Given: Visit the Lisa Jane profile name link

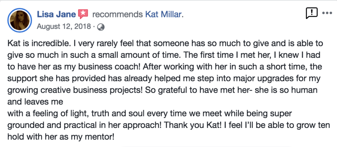Looking at the screenshot, I should (56, 14).
